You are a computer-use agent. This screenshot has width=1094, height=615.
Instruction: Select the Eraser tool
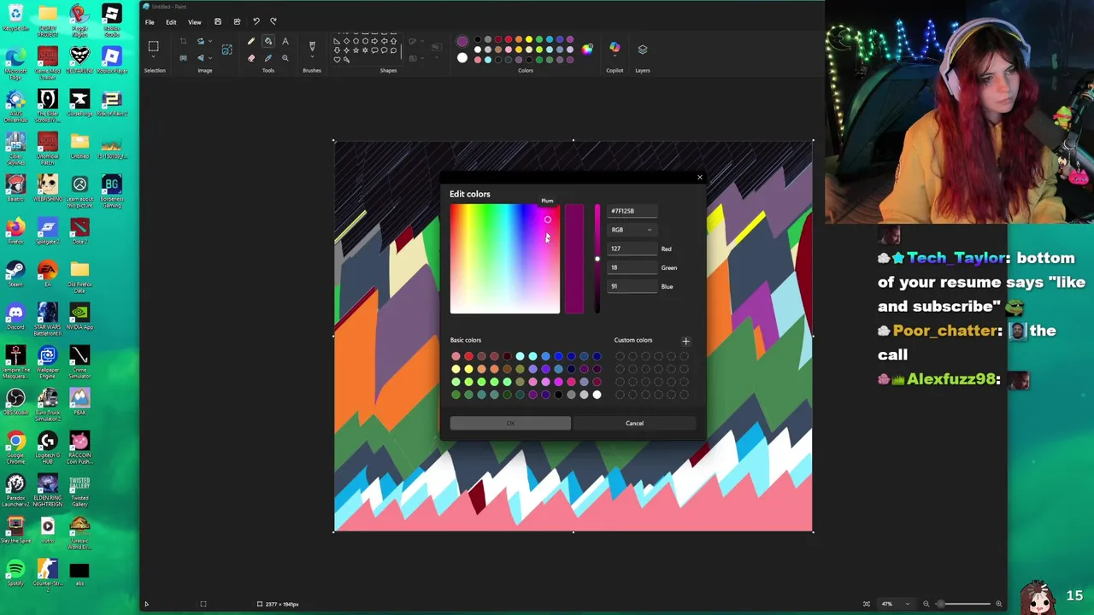[x=251, y=58]
